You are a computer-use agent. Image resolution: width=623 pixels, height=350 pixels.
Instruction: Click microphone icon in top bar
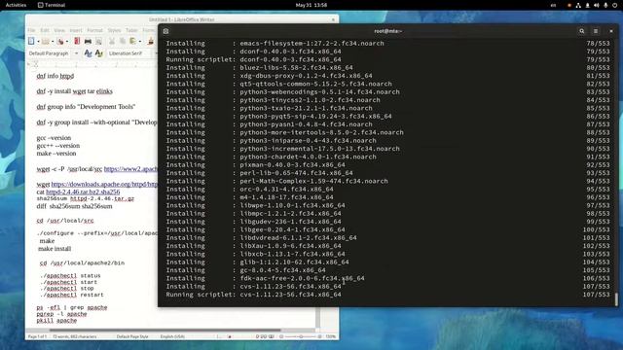(x=605, y=5)
